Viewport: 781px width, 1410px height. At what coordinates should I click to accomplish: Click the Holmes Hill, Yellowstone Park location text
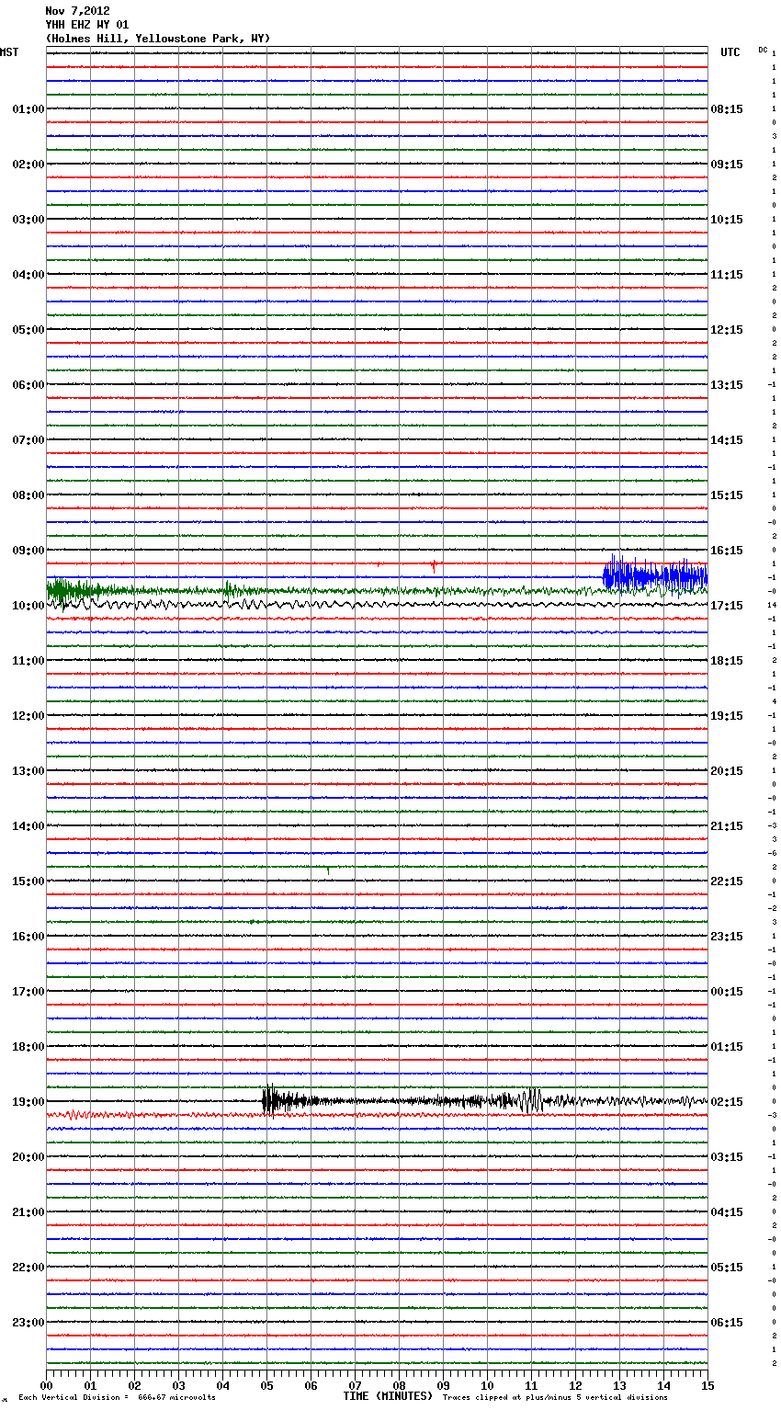[158, 39]
